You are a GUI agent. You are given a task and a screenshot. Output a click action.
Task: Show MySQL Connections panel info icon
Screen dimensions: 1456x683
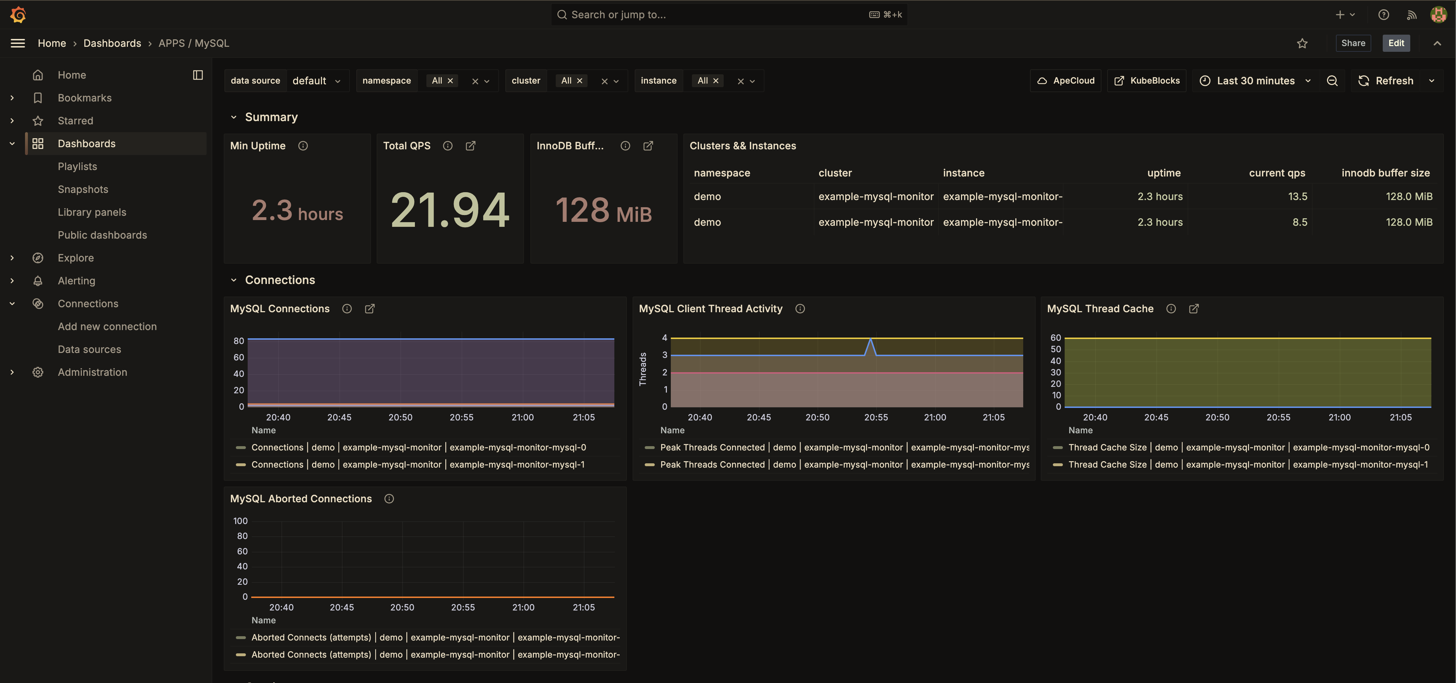[347, 308]
